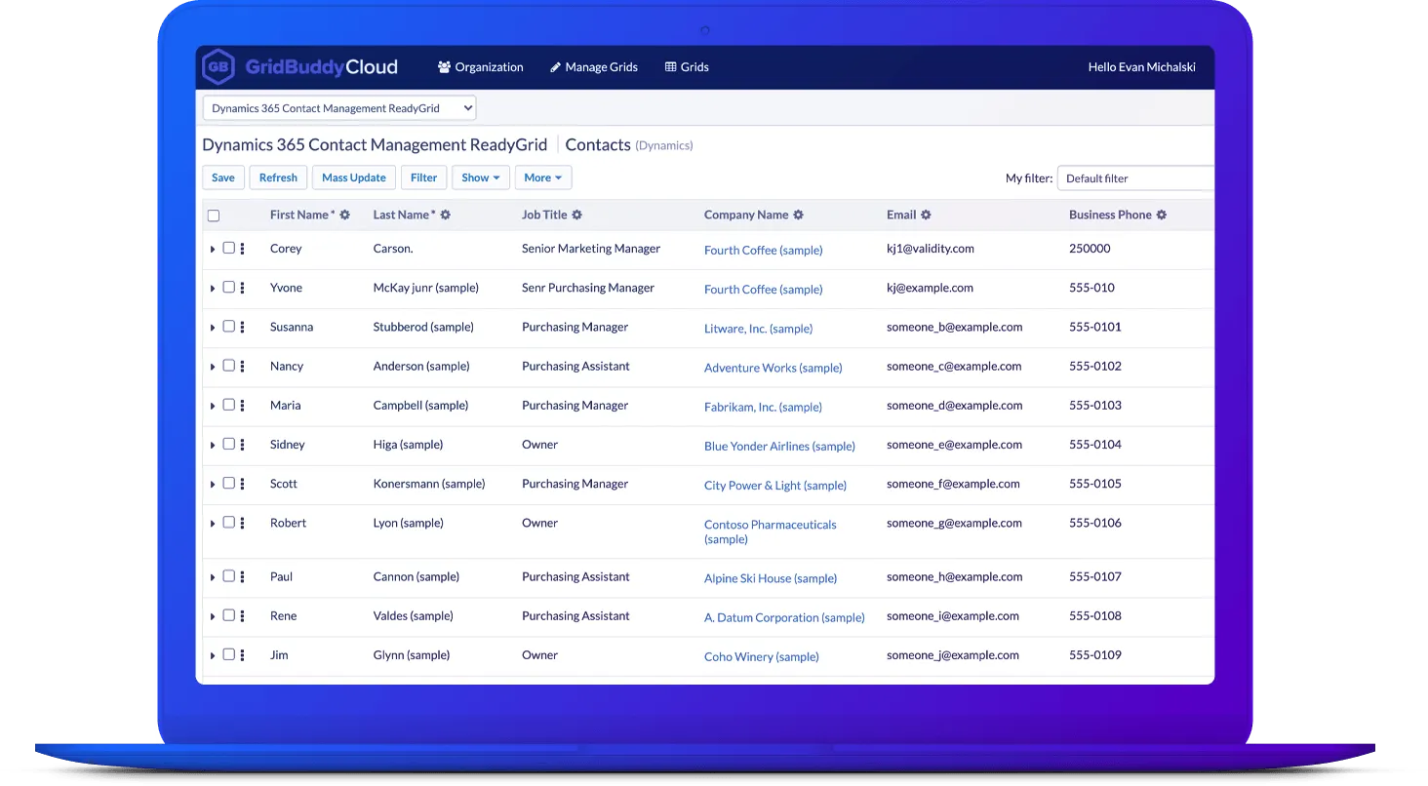The height and width of the screenshot is (786, 1428).
Task: Select the Robert Lyon row checkbox
Action: pos(228,522)
